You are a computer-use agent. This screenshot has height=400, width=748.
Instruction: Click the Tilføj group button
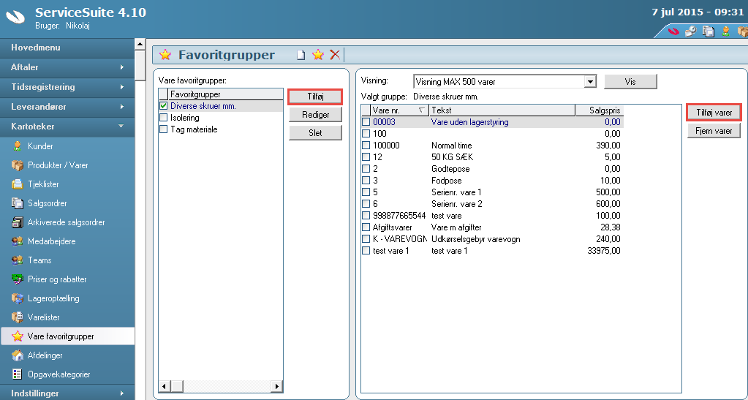click(x=315, y=97)
